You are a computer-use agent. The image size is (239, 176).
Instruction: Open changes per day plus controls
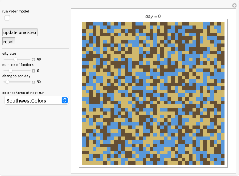click(34, 82)
